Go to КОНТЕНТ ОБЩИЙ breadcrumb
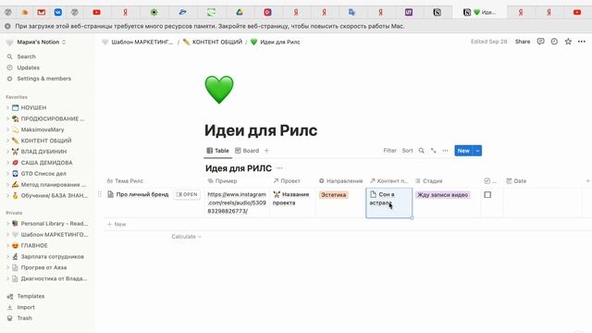Image resolution: width=592 pixels, height=333 pixels. pyautogui.click(x=213, y=42)
